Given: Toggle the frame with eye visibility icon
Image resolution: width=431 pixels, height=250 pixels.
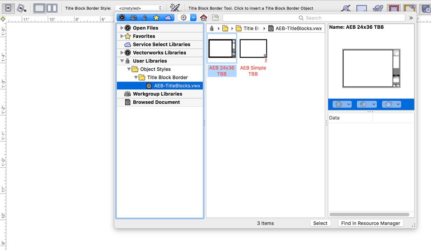Looking at the screenshot, I should click(x=409, y=8).
